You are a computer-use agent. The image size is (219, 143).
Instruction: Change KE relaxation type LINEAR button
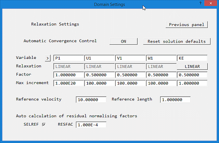tap(192, 66)
